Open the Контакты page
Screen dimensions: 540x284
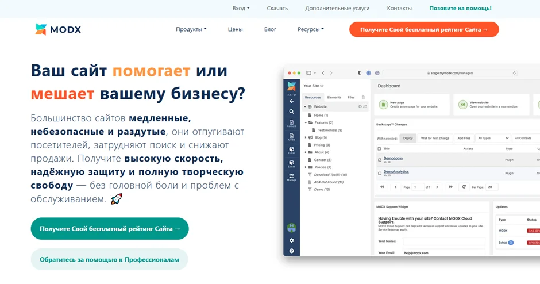tap(399, 8)
